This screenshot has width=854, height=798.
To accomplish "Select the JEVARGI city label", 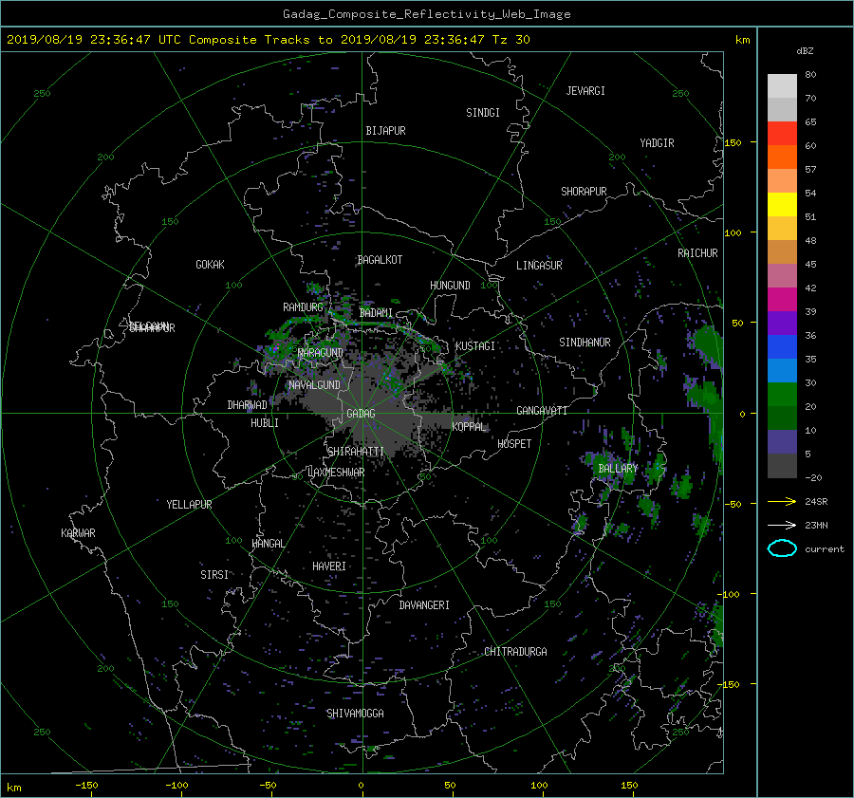I will point(585,91).
